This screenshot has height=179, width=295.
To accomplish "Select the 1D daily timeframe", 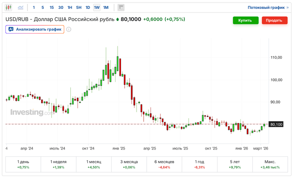I will [87, 8].
